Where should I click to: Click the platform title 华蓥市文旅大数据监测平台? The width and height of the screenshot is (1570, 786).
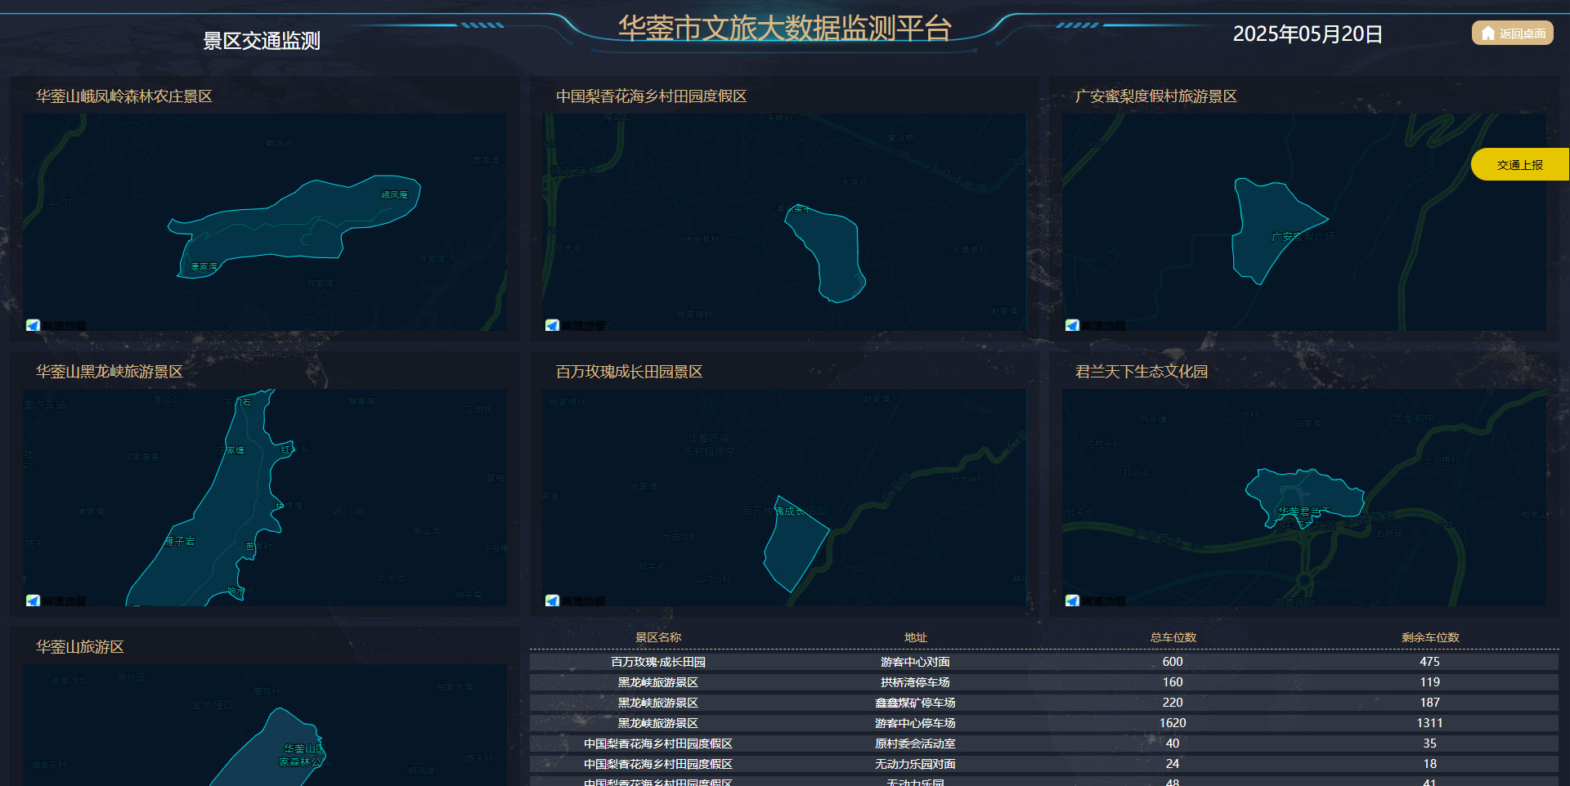coord(785,26)
